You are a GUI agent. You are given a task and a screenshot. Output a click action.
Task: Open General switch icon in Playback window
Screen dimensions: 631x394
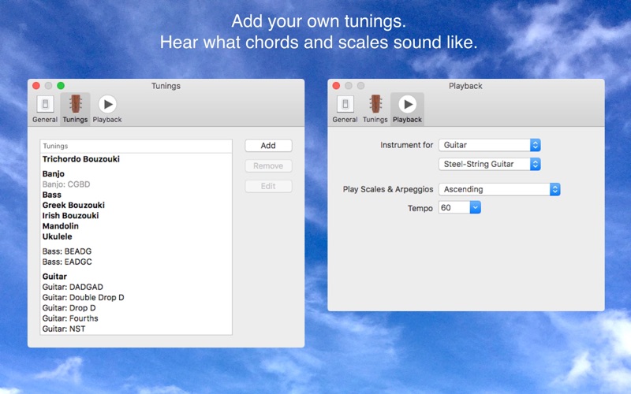pos(345,104)
